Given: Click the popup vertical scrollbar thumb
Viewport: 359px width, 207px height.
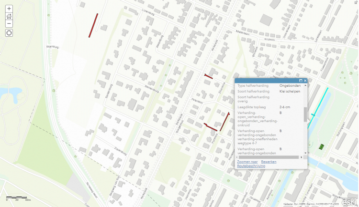Looking at the screenshot, I should pos(305,114).
